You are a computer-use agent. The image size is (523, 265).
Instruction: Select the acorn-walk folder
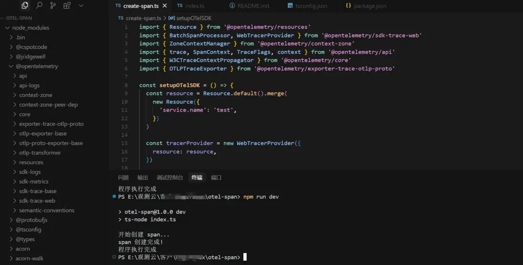click(30, 259)
